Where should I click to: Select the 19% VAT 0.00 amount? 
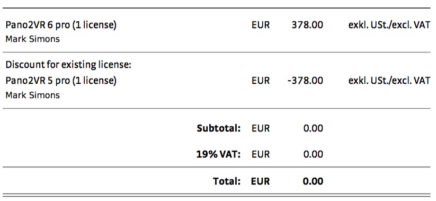(x=313, y=154)
